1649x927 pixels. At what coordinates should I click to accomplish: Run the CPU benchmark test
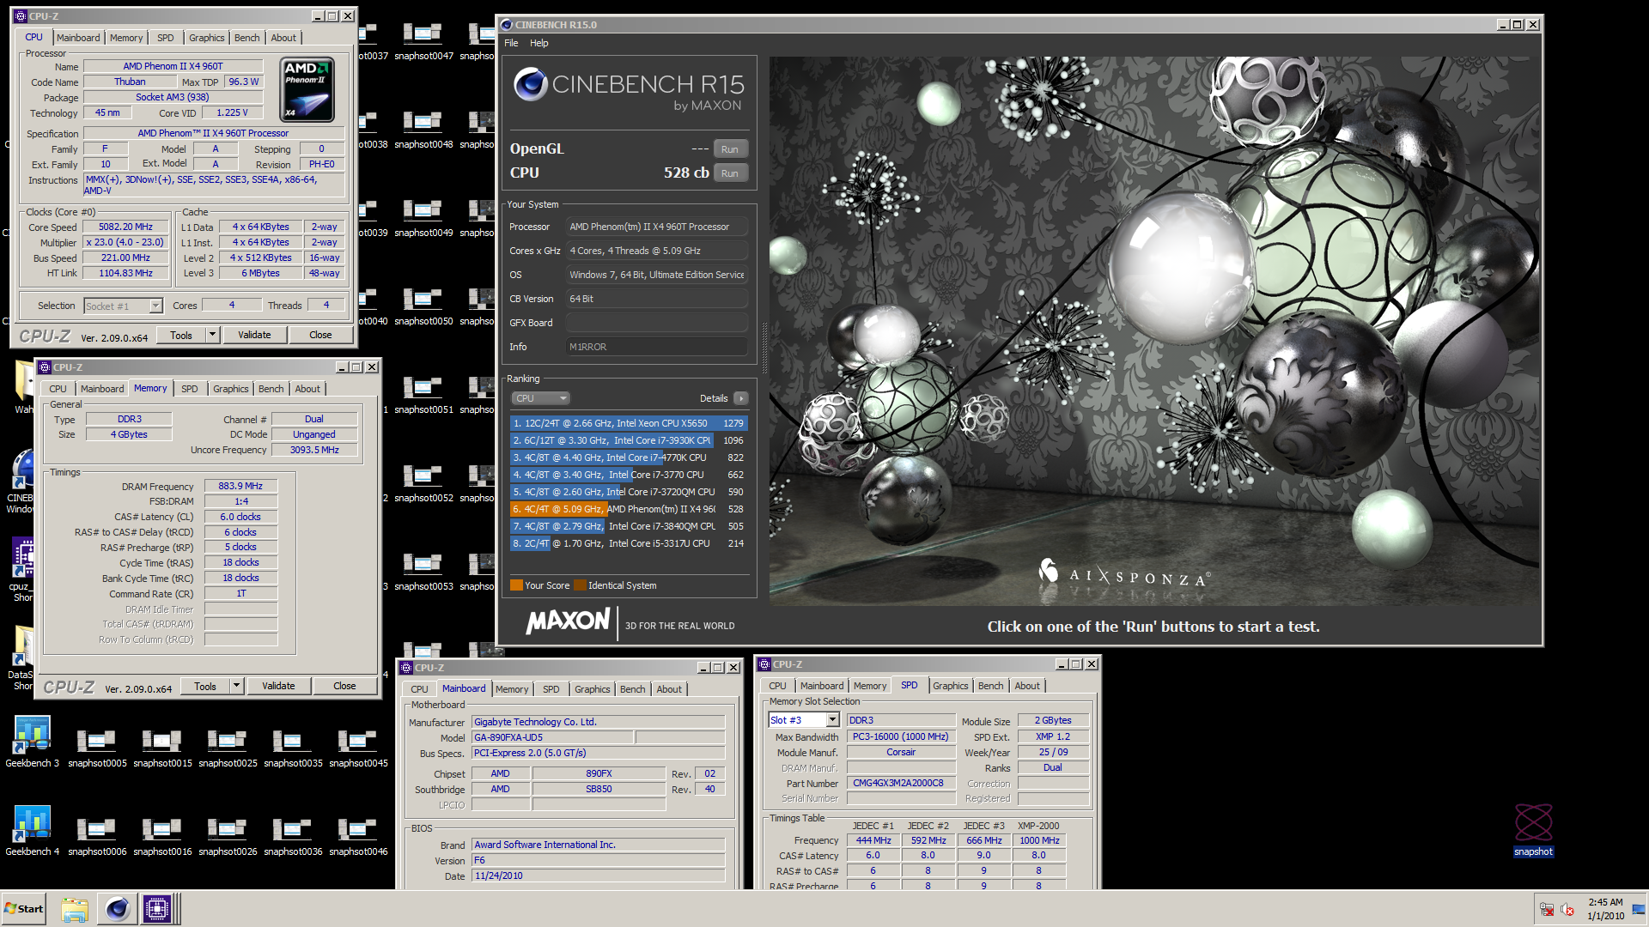[x=730, y=173]
